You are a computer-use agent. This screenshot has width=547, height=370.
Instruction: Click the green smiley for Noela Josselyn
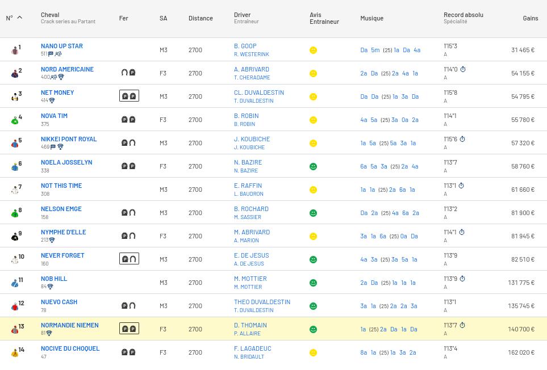(x=313, y=167)
